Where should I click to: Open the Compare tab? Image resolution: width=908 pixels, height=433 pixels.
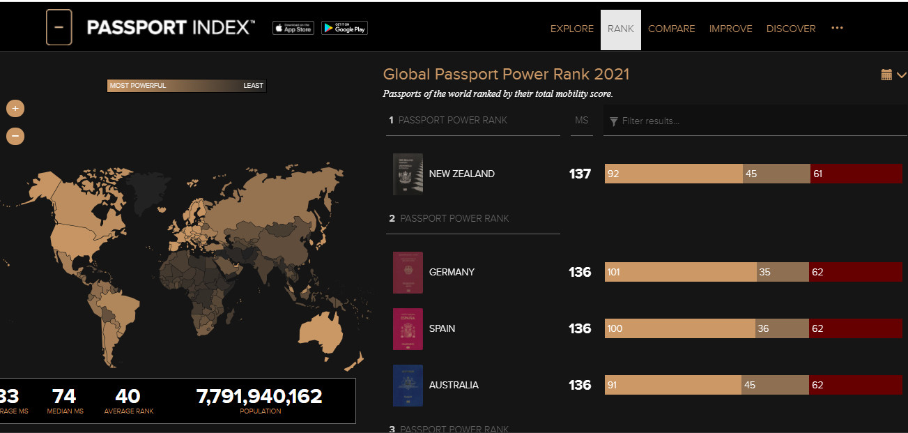point(672,29)
